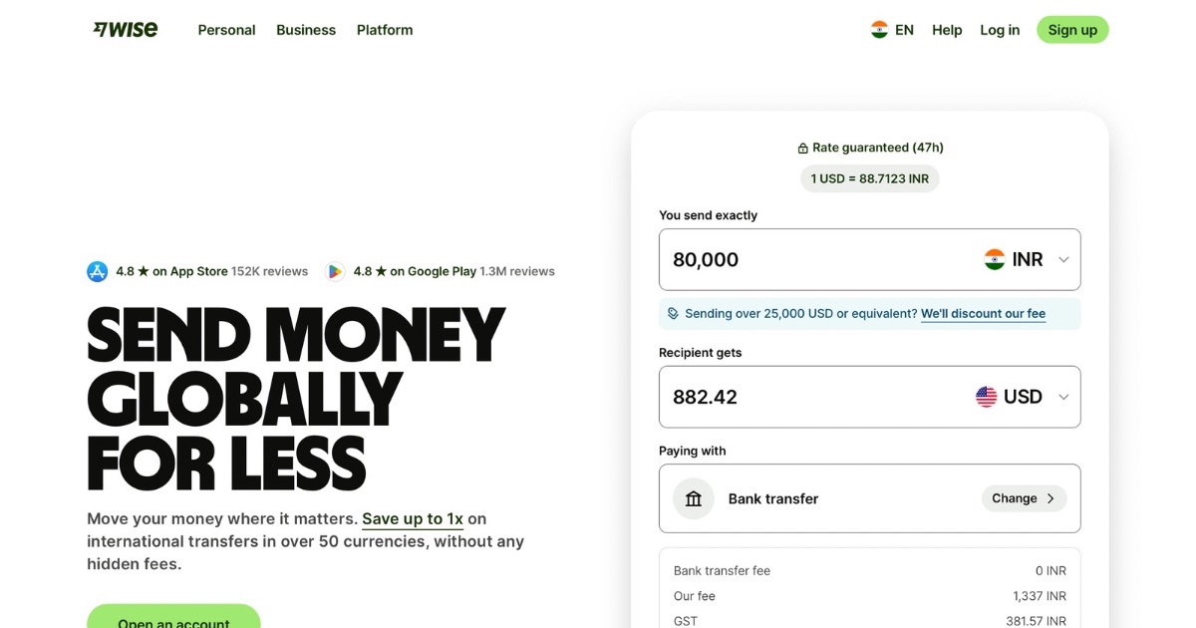Screen dimensions: 1196x628
Task: Open the Personal menu
Action: (226, 30)
